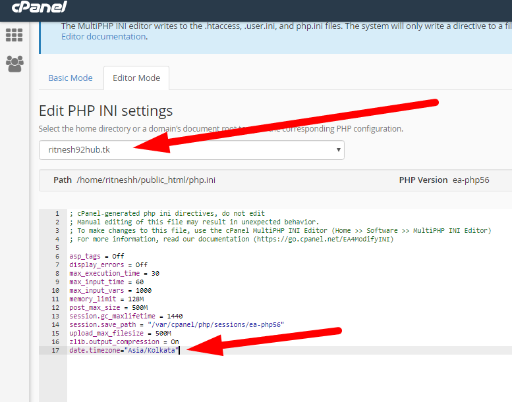This screenshot has height=402, width=512.
Task: Click line 9 max_input_time = 60
Action: (107, 282)
